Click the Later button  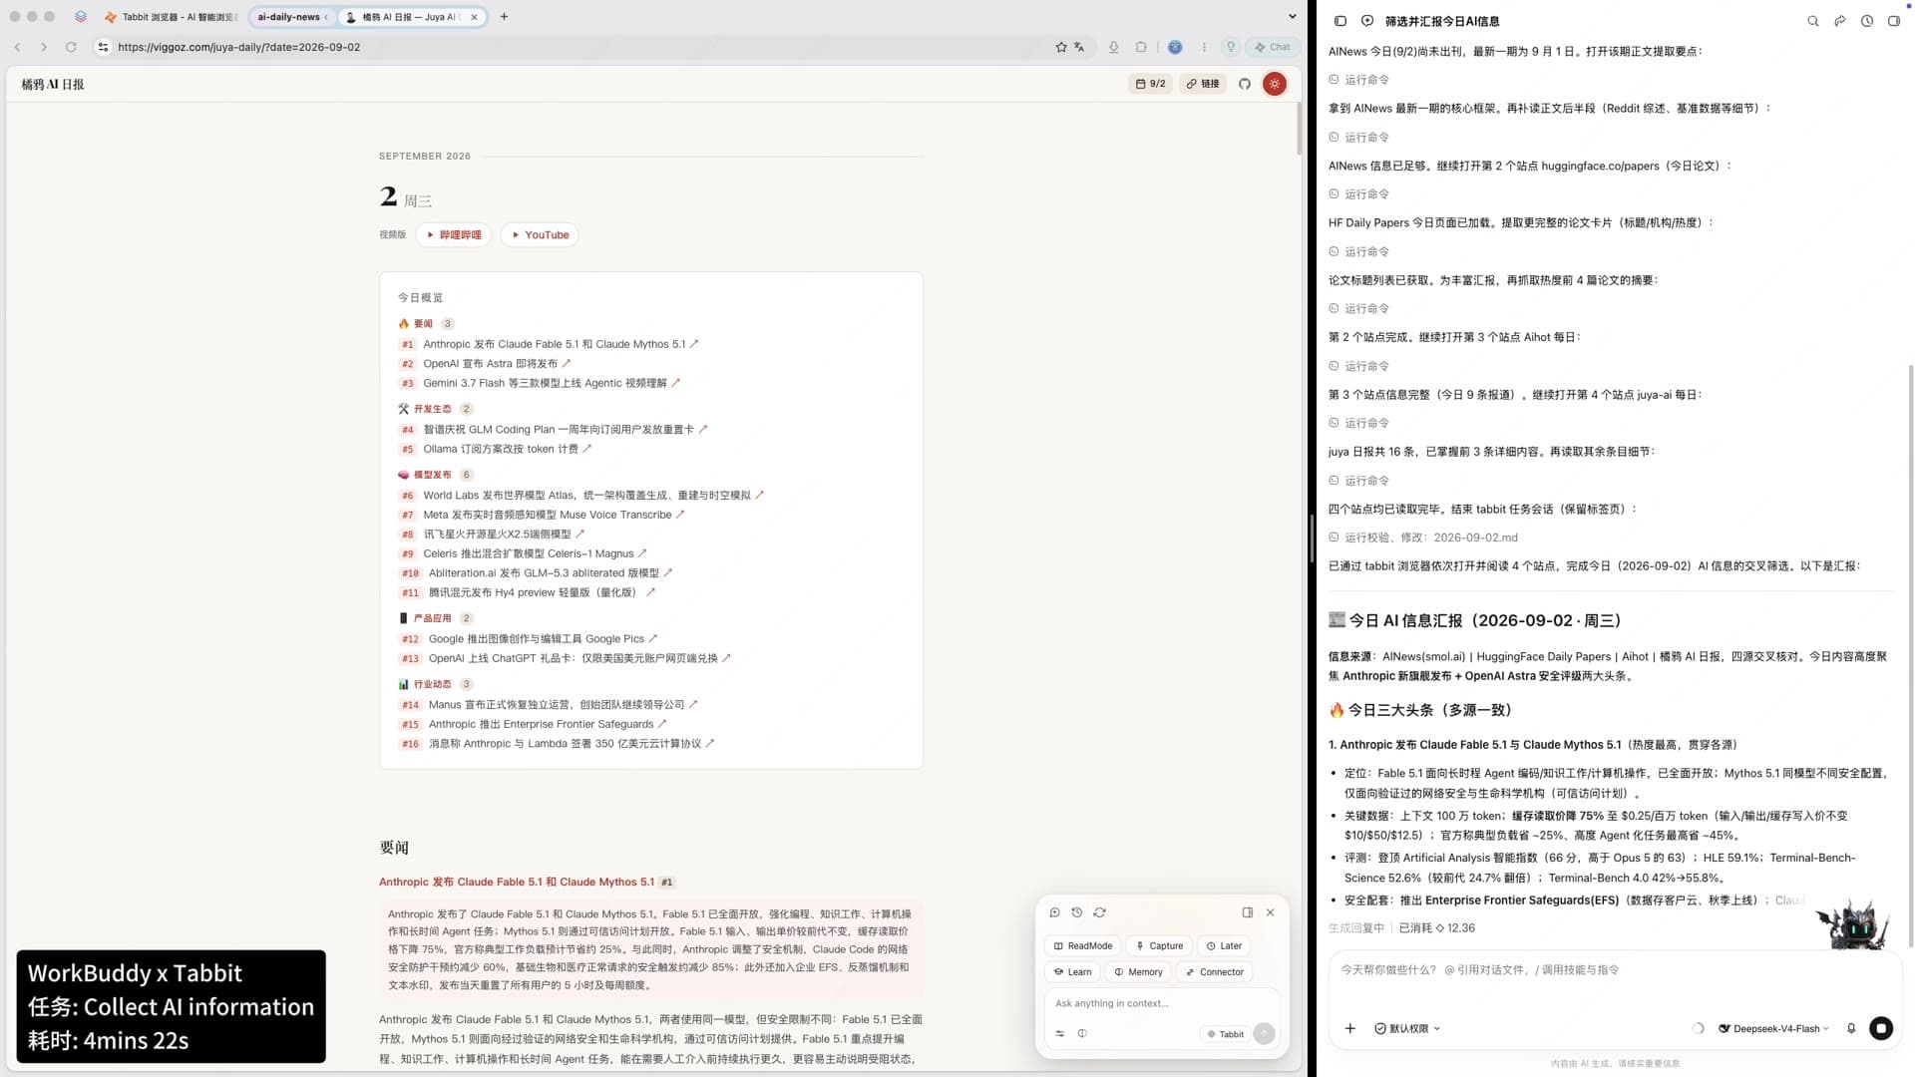click(1225, 946)
